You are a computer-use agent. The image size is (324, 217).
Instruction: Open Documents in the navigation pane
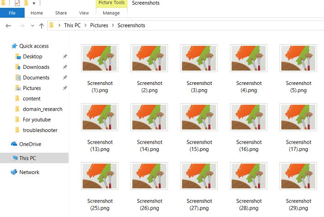[x=36, y=78]
